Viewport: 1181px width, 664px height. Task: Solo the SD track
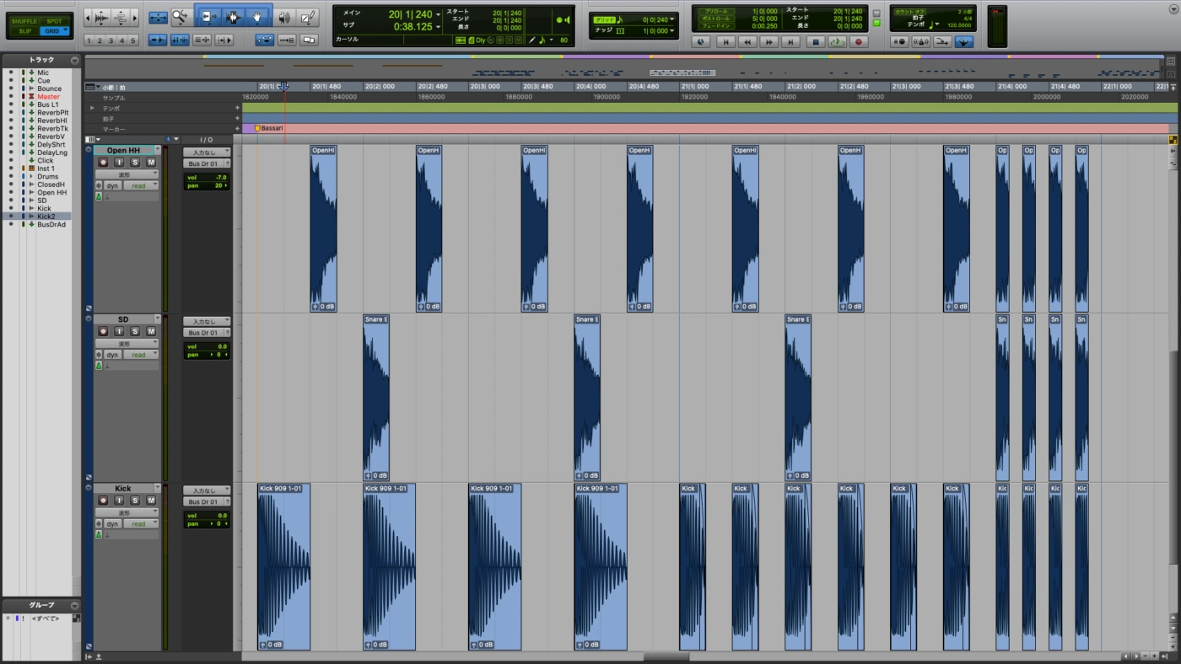[135, 332]
